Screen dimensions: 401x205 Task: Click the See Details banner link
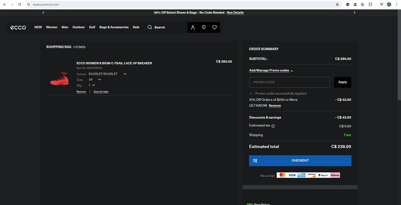click(235, 13)
